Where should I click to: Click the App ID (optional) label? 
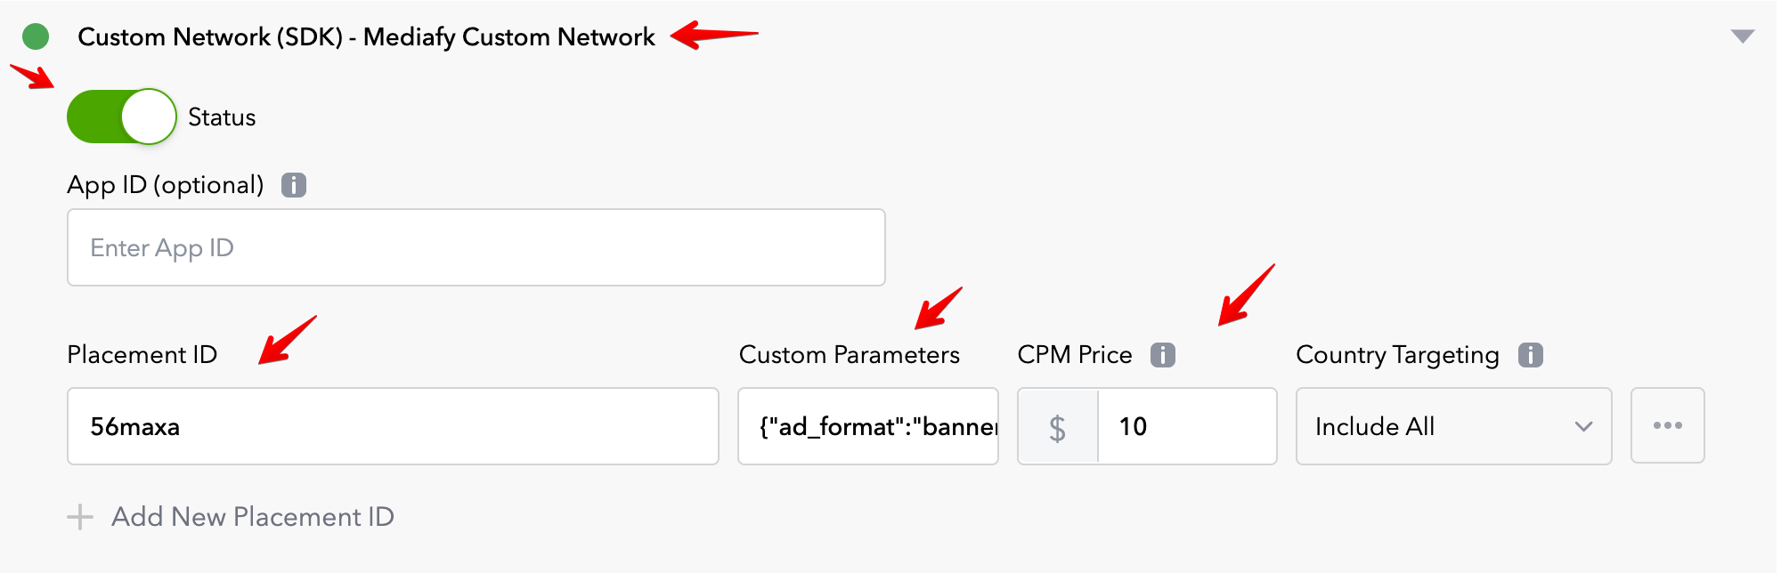(x=166, y=185)
